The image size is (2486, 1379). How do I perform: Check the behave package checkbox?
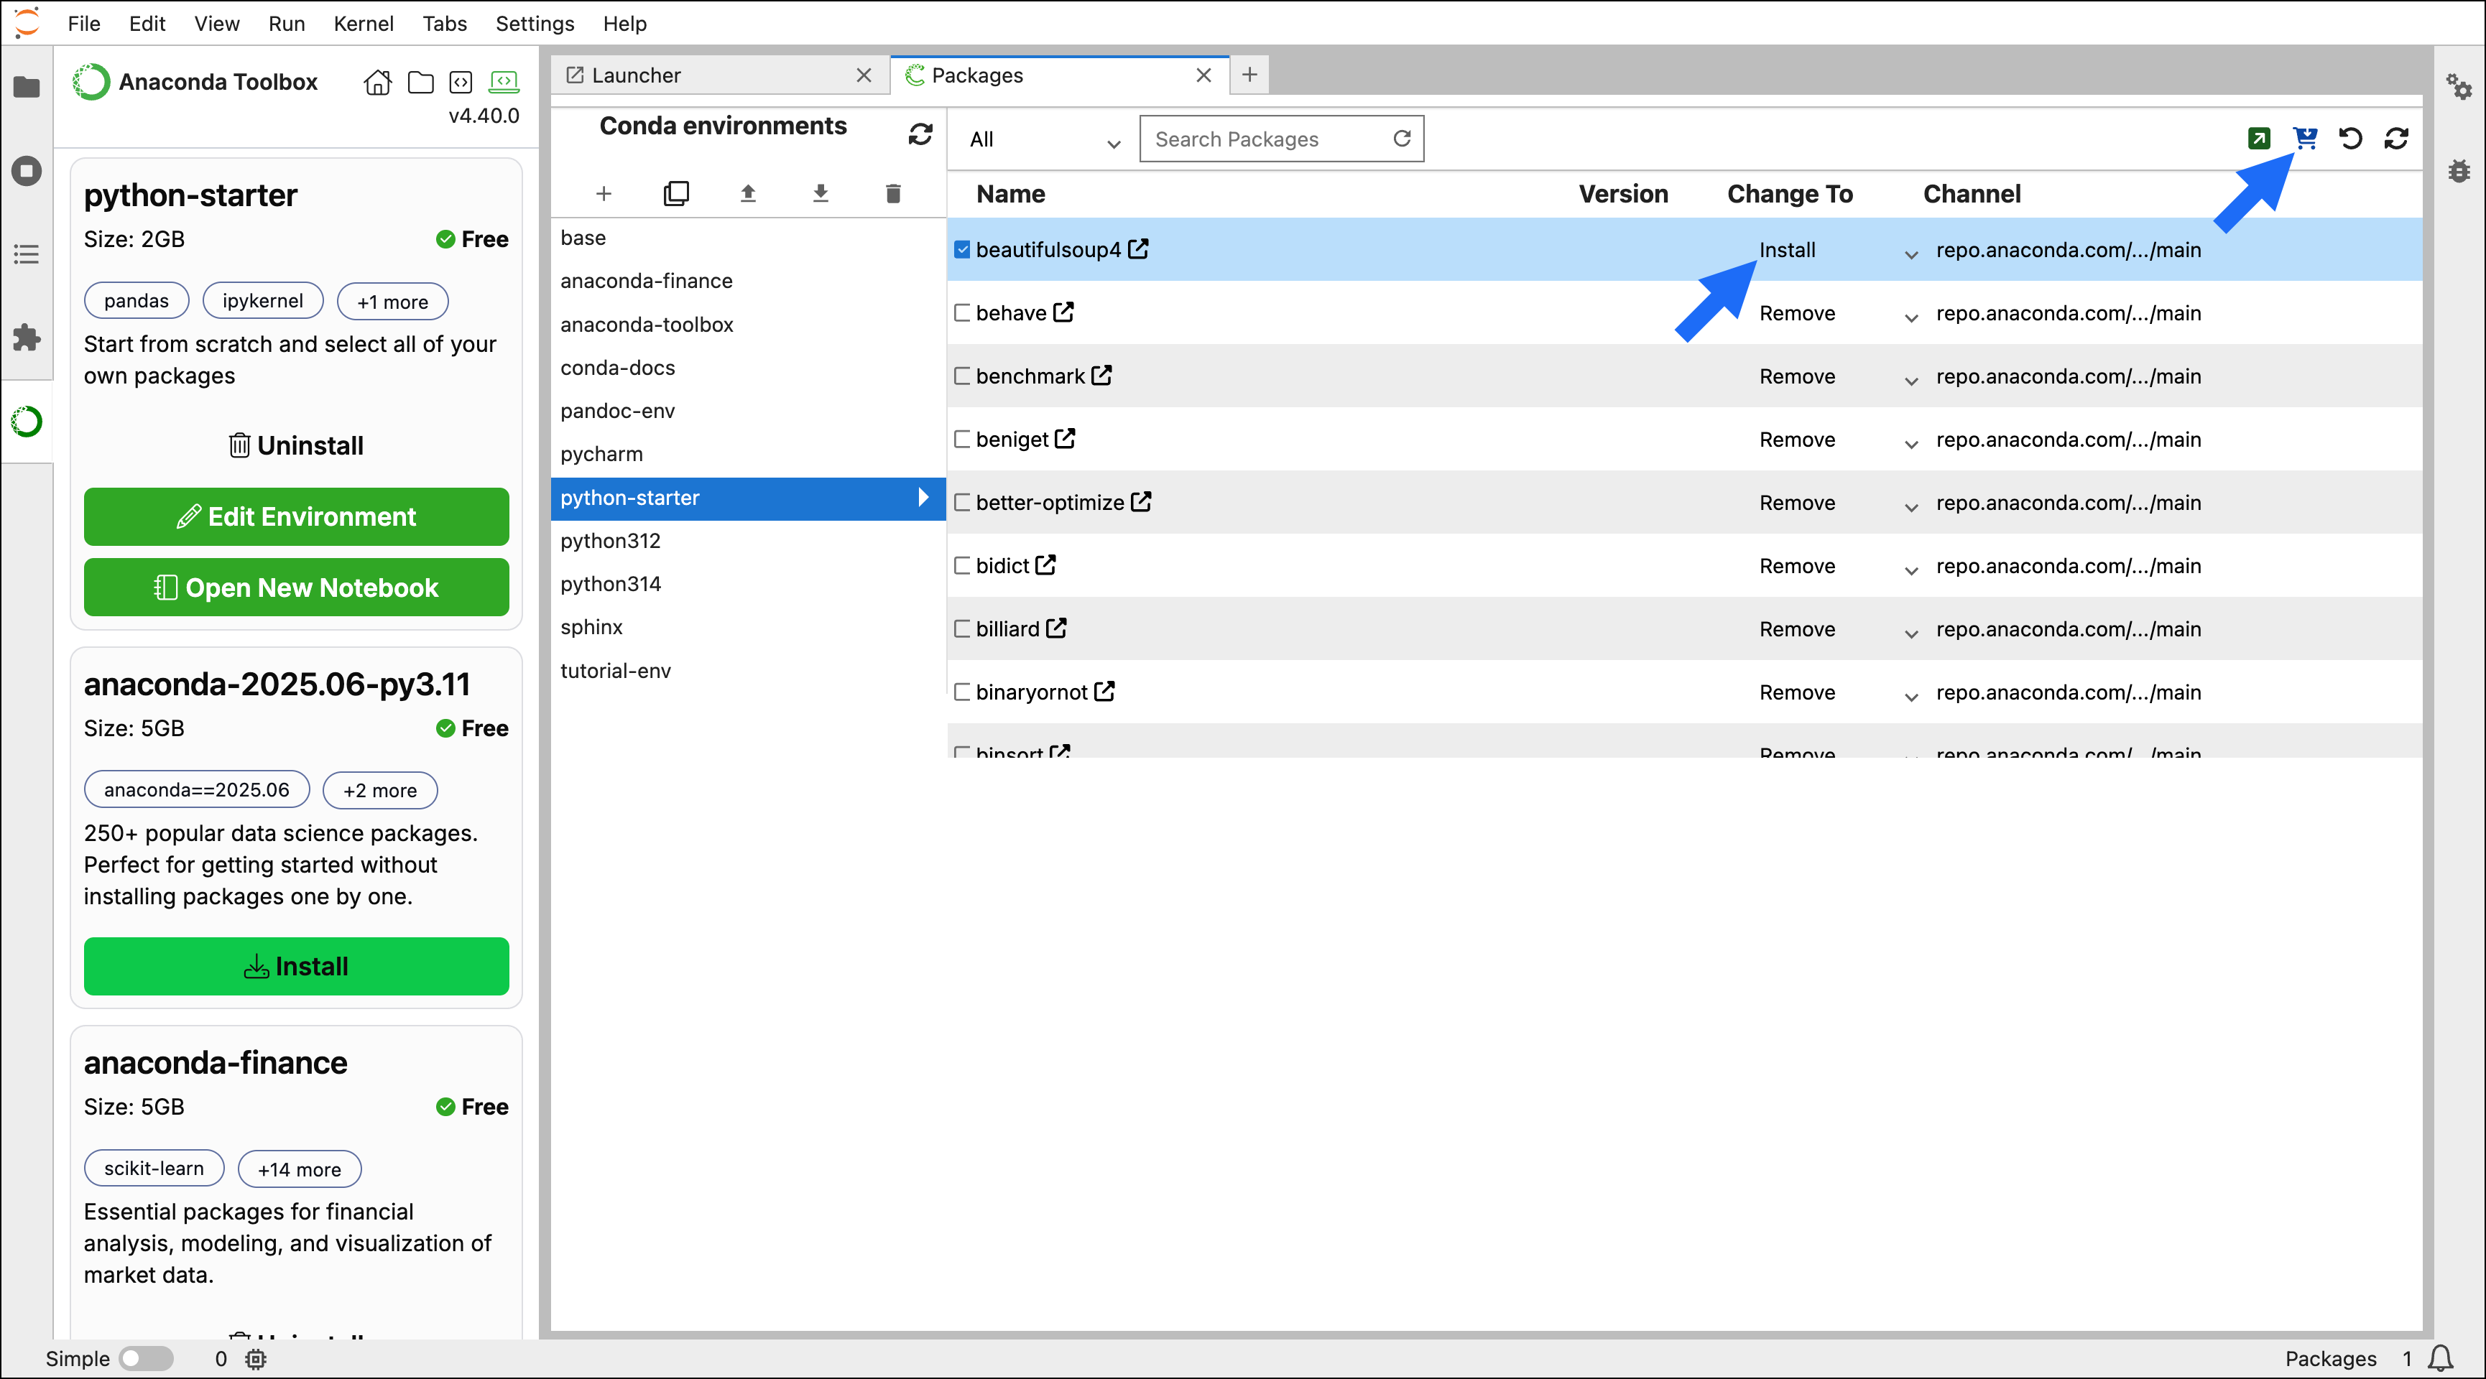pos(962,312)
